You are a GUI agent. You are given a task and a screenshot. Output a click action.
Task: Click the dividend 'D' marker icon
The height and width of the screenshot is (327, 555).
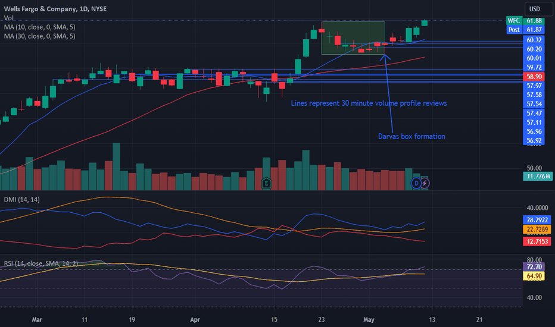416,183
